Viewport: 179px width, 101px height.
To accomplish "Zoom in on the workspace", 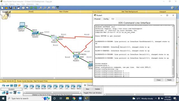I will (40, 8).
